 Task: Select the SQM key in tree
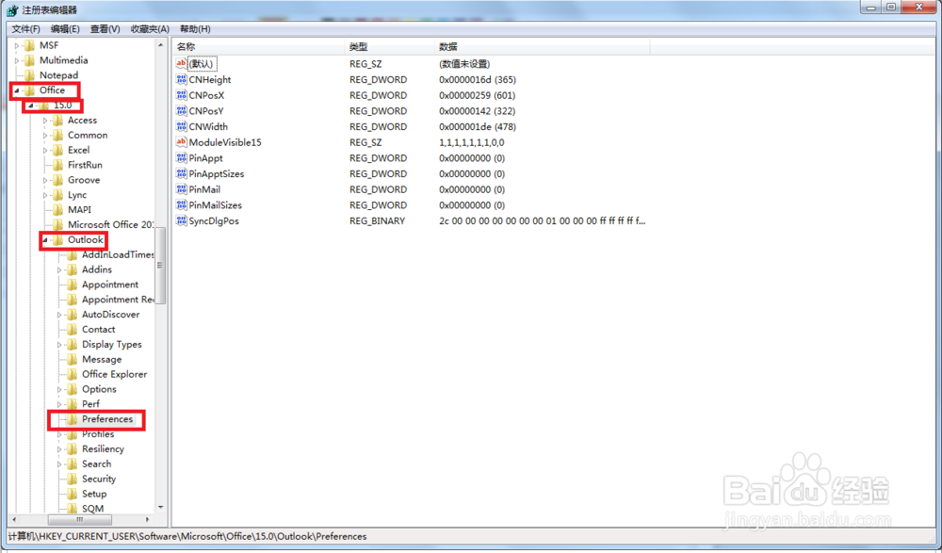[x=92, y=509]
